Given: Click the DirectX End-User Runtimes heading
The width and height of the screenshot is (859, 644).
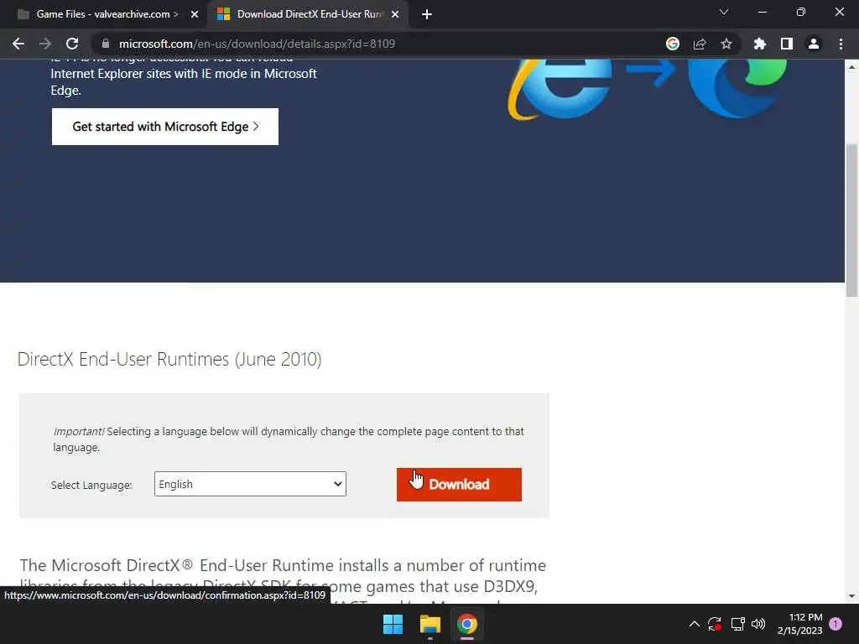Looking at the screenshot, I should pyautogui.click(x=169, y=359).
